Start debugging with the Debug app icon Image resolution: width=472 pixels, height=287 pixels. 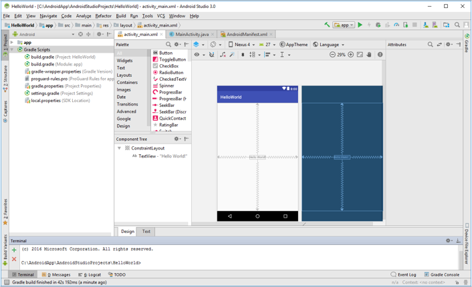[378, 25]
